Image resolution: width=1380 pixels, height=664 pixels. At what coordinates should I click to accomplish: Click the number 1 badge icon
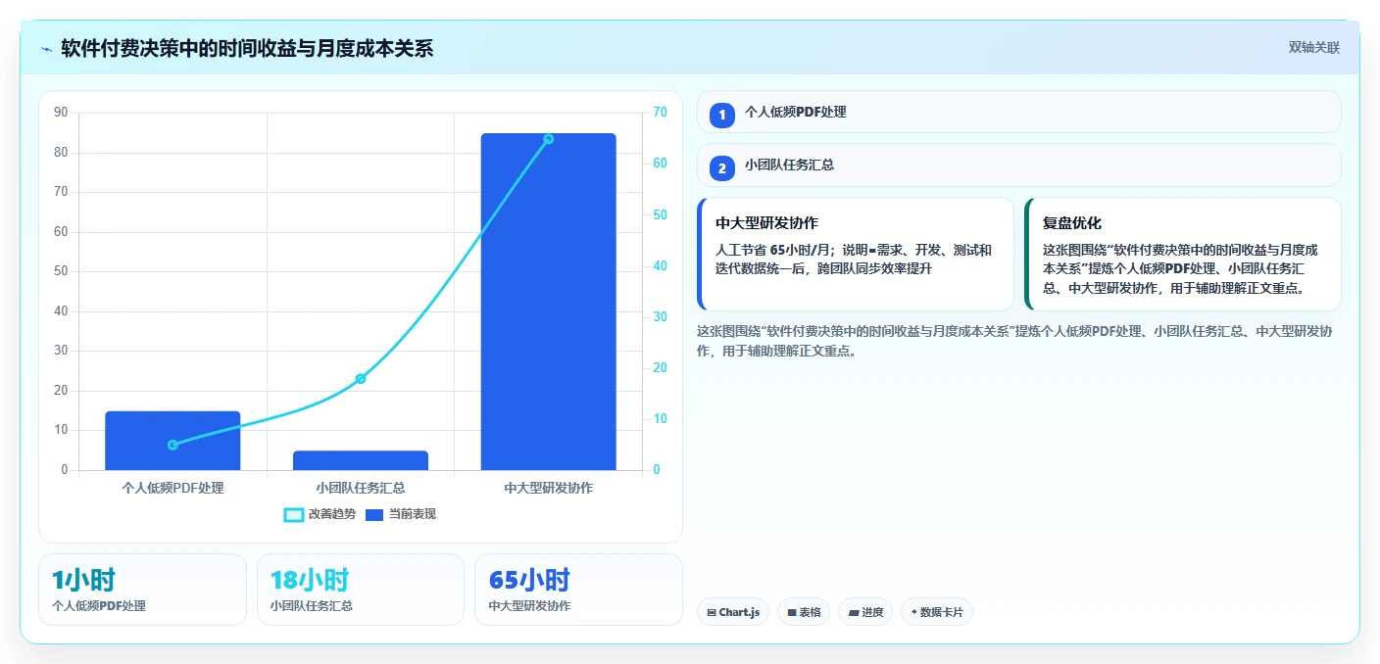click(722, 115)
